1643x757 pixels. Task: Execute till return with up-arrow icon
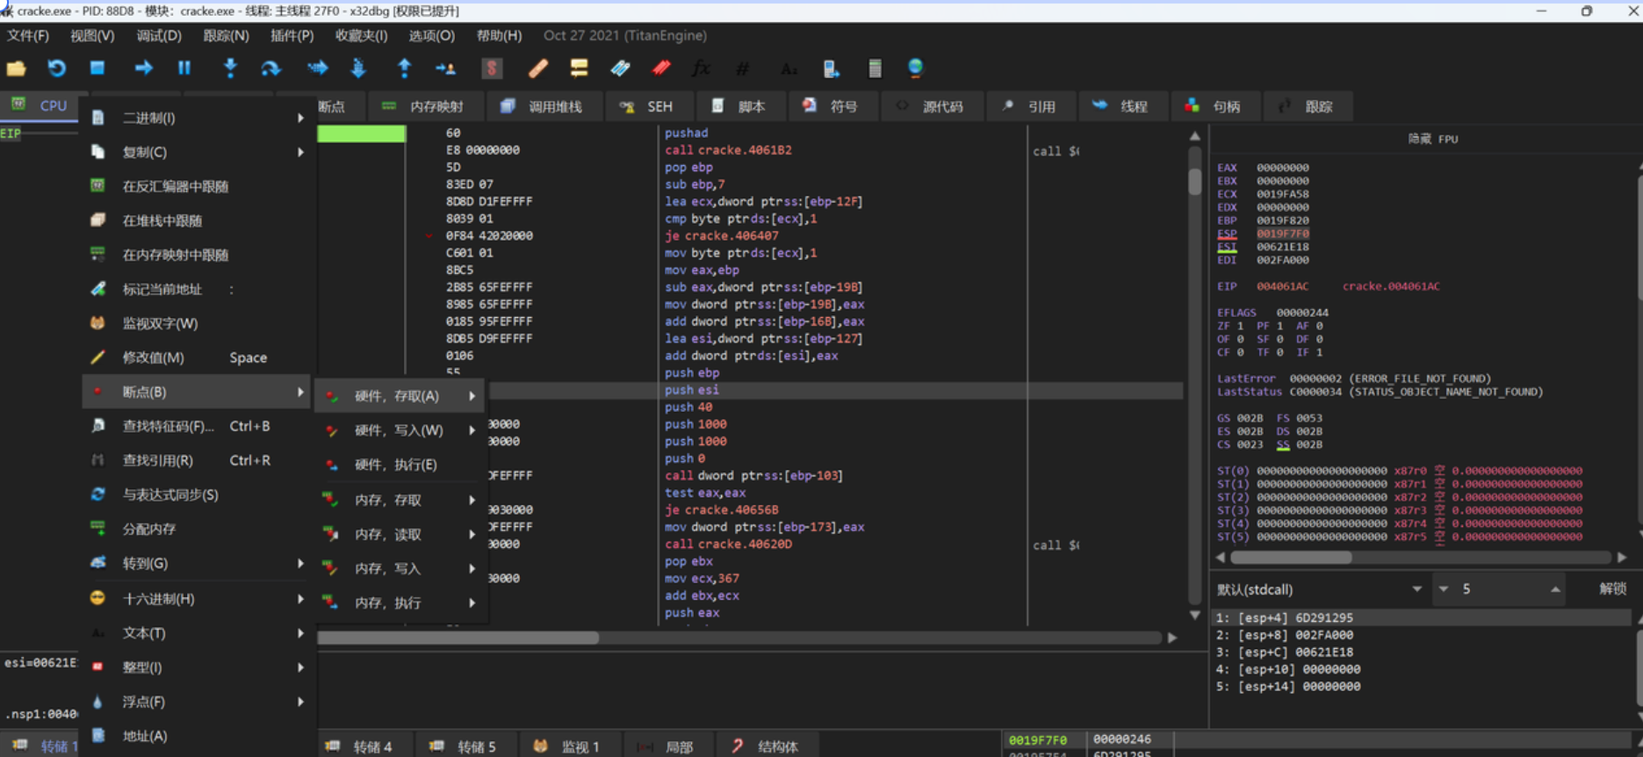click(x=404, y=68)
